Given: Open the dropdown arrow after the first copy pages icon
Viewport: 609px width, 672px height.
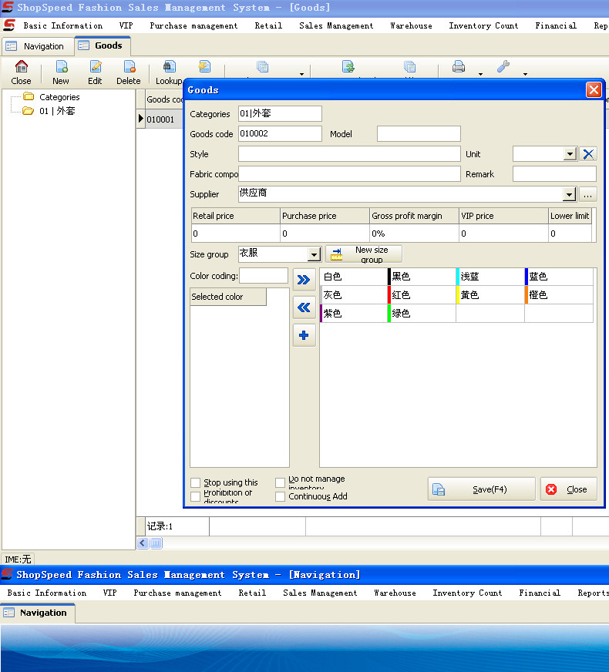Looking at the screenshot, I should click(x=301, y=74).
